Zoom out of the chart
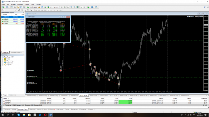The image size is (209, 117). click(74, 7)
